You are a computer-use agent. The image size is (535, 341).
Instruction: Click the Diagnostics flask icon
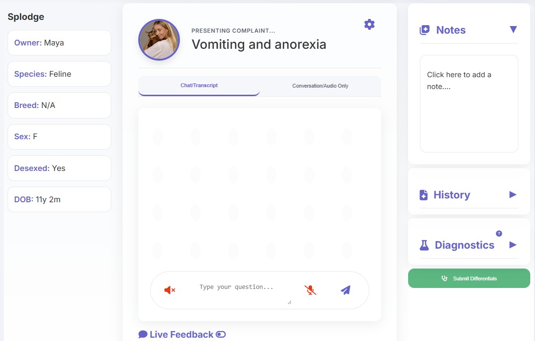click(x=424, y=245)
